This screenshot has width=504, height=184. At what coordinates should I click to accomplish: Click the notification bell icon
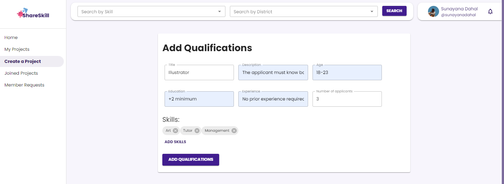tap(490, 11)
